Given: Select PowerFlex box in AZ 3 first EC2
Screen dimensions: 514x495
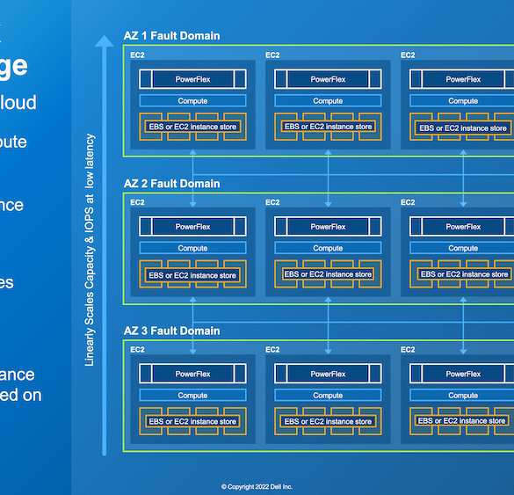Looking at the screenshot, I should coord(192,374).
